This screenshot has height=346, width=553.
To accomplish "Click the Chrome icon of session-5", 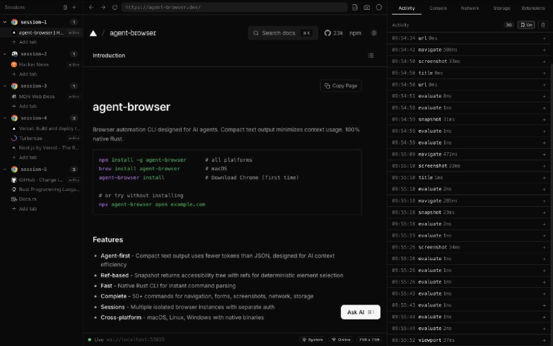I will coord(15,169).
